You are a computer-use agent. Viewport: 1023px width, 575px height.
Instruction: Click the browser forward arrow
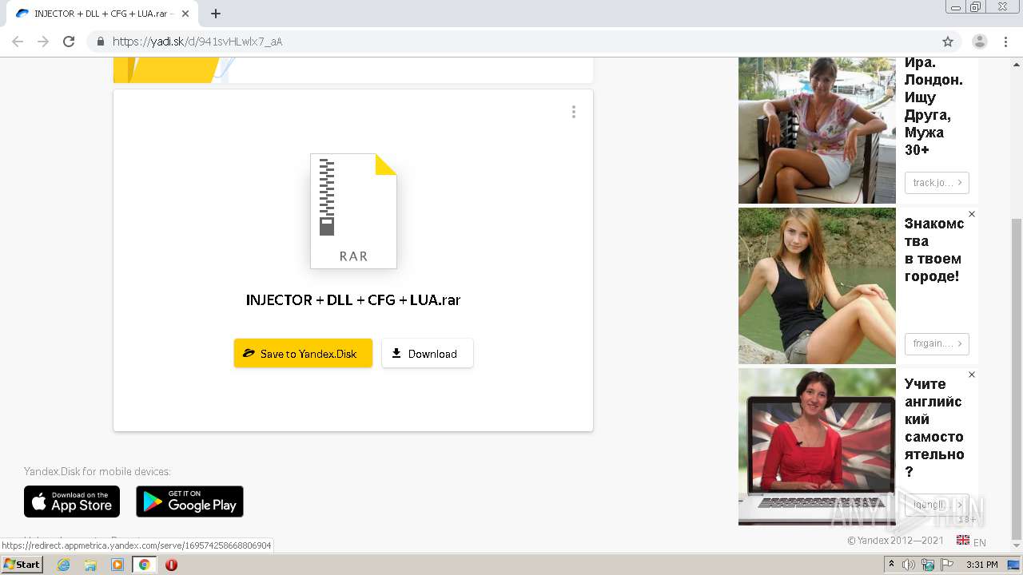point(43,42)
